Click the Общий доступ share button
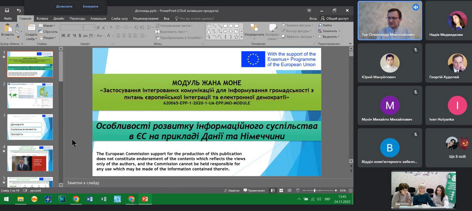Screen dimensions: 472x211 [335, 19]
